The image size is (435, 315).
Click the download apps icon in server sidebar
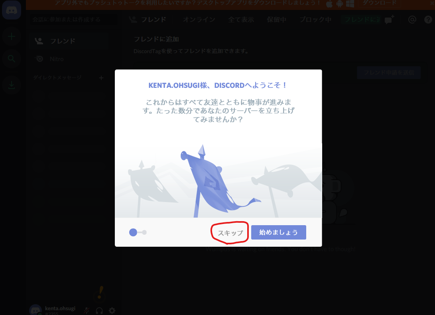point(12,85)
